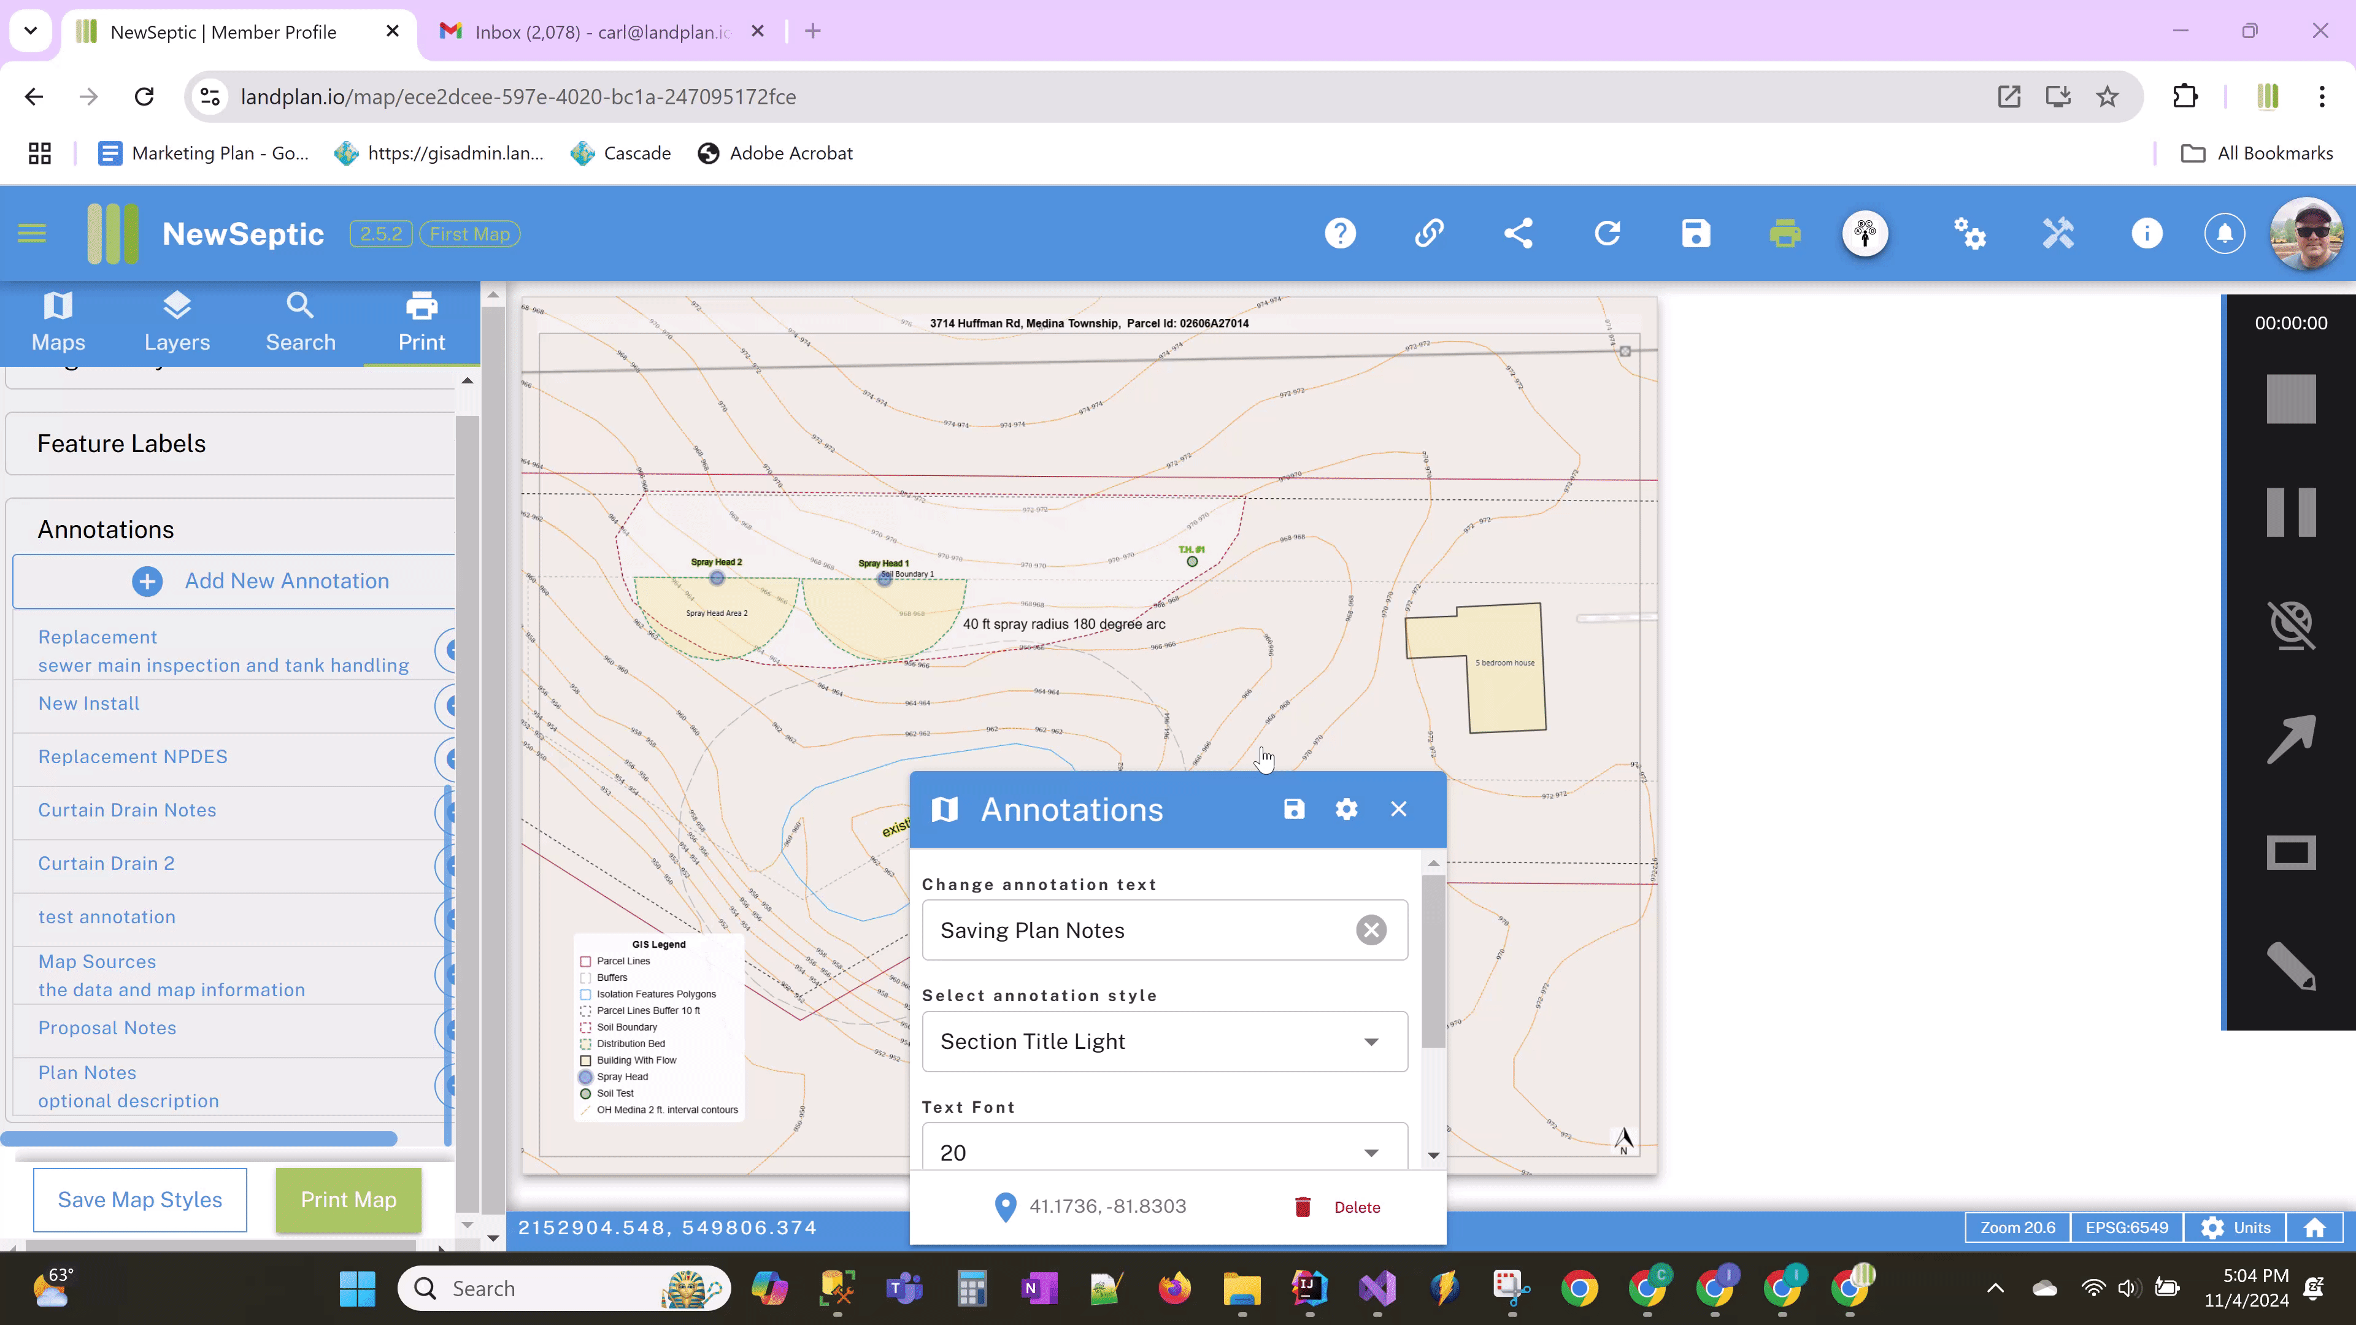Click the annotation text input field

click(x=1141, y=930)
